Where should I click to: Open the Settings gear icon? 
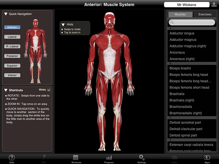tap(141, 158)
